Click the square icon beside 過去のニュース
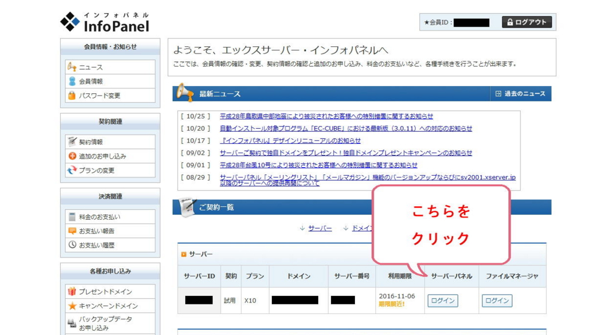Screen dimensions: 616x335 coord(498,94)
